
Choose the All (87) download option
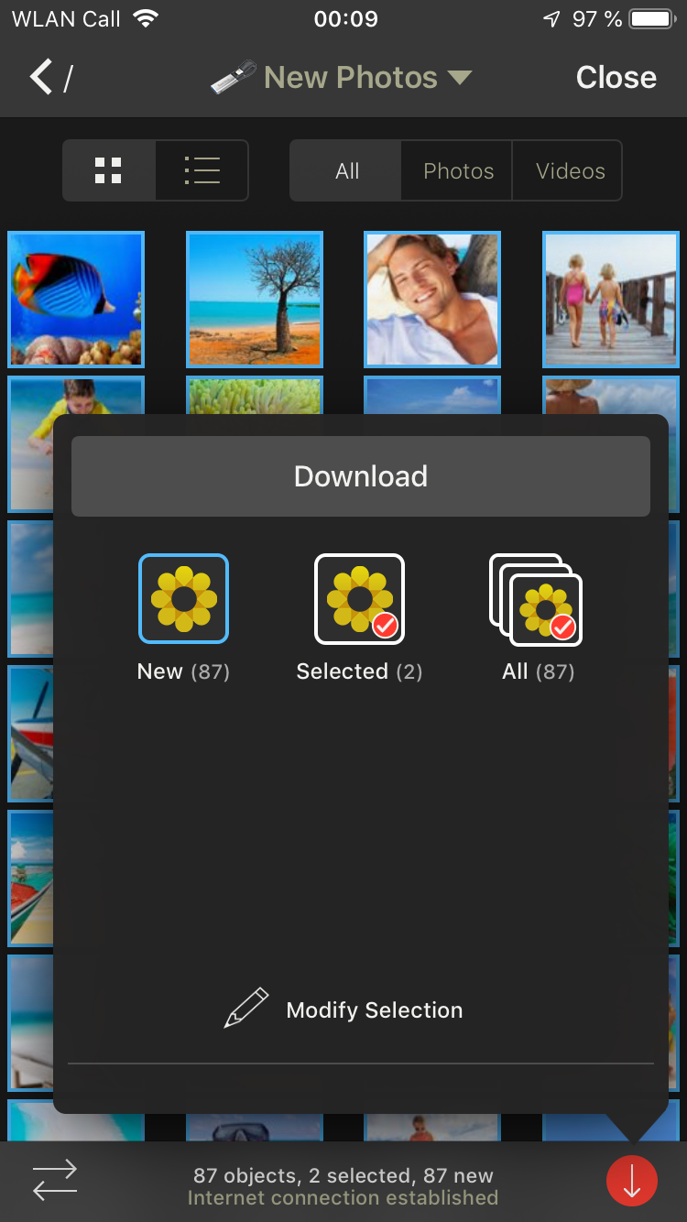point(538,618)
